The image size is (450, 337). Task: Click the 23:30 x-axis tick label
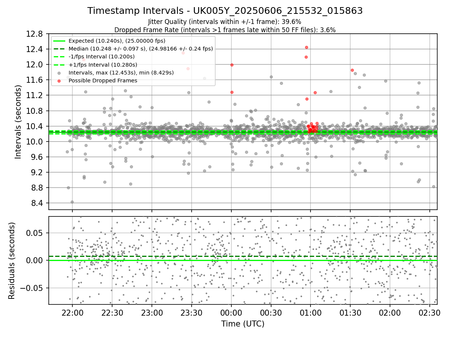(x=192, y=313)
